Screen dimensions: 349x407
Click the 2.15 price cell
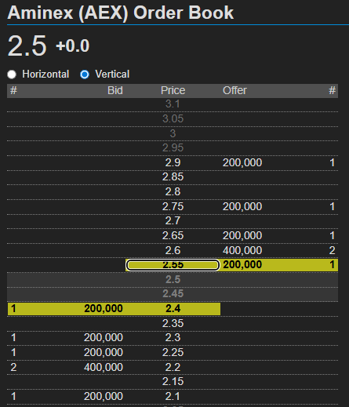point(173,382)
